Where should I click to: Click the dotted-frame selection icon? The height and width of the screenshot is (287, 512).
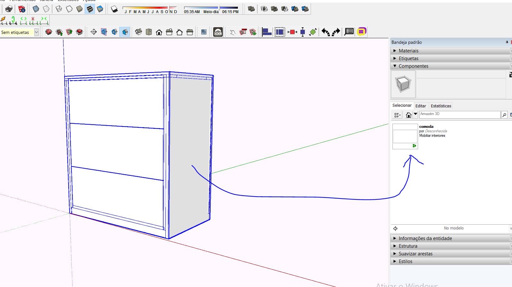pyautogui.click(x=280, y=32)
